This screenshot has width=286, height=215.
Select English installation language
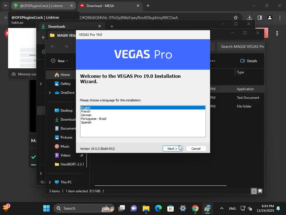tap(143, 108)
